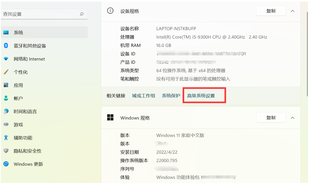Click the 应用 apps icon
The image size is (314, 184).
pyautogui.click(x=6, y=85)
